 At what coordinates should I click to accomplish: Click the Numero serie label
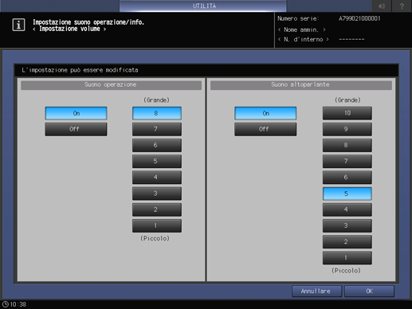tap(298, 18)
